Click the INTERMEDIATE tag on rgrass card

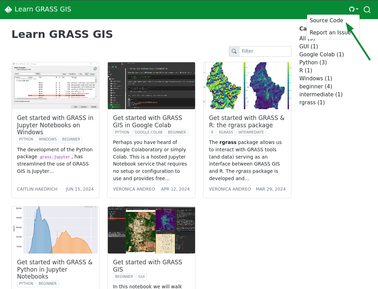click(251, 133)
